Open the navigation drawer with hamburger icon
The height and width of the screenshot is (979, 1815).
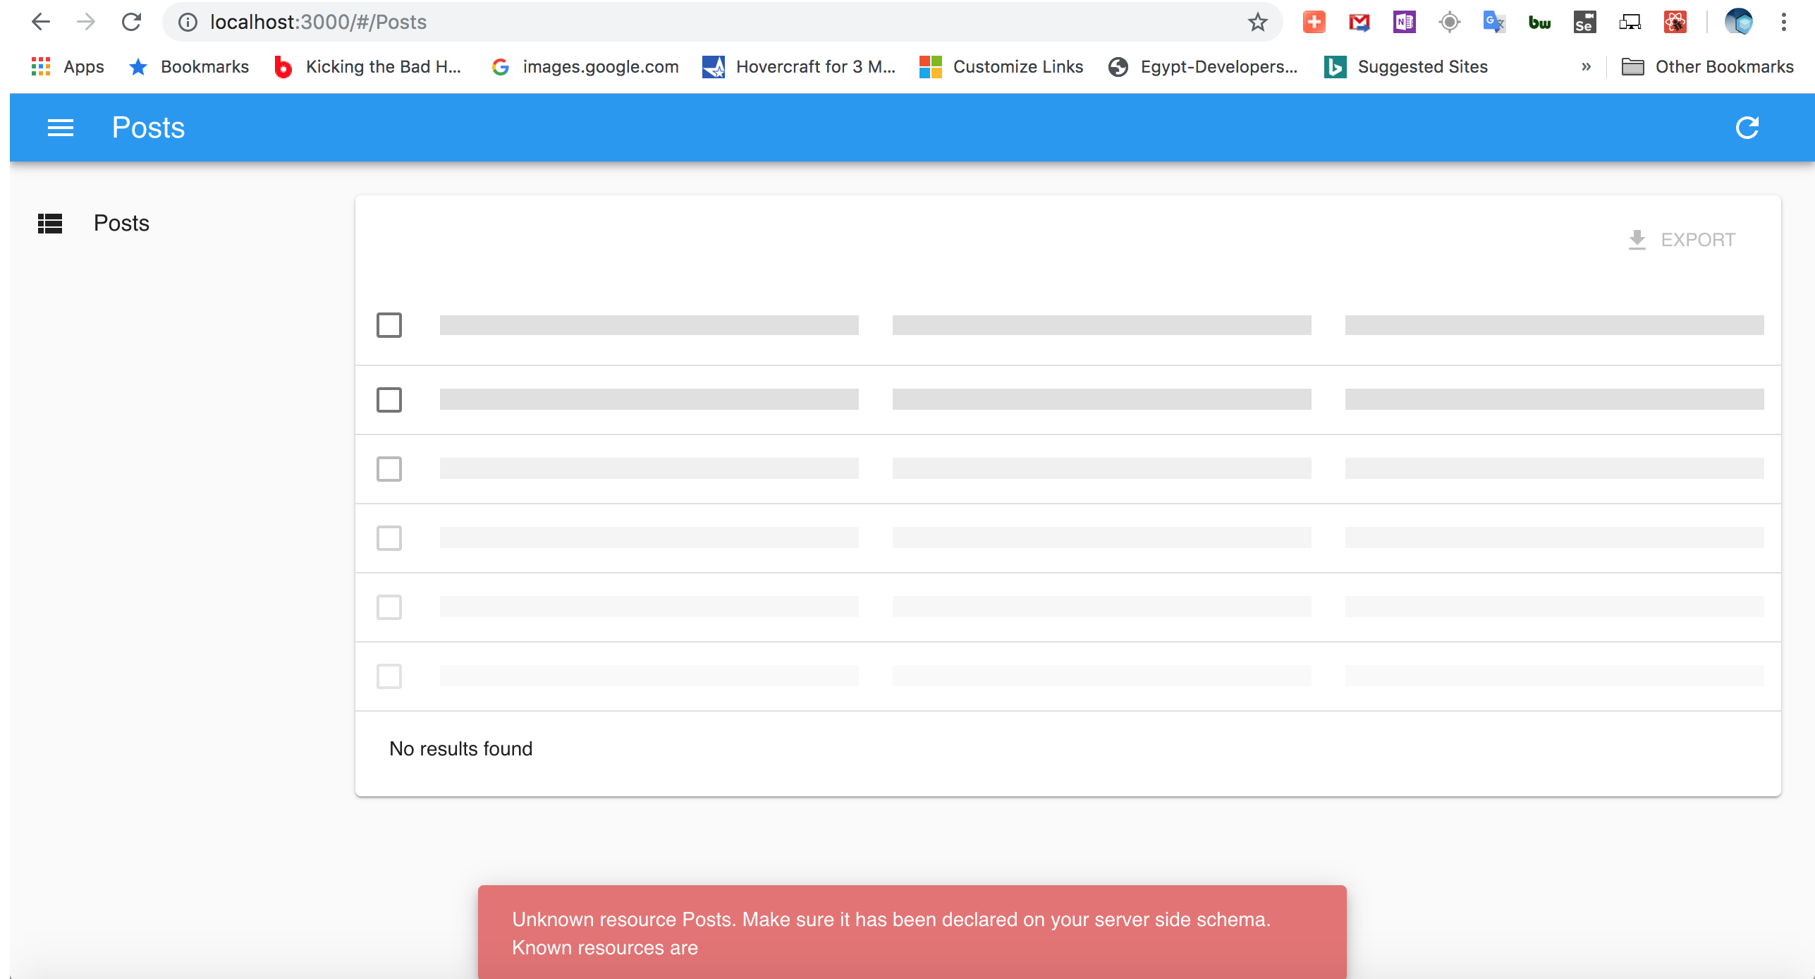tap(61, 128)
